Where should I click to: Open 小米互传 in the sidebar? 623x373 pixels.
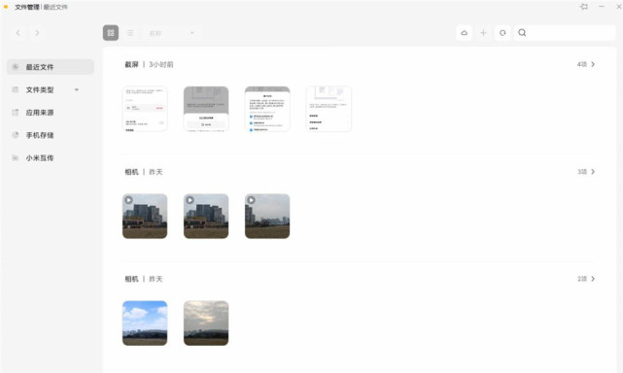[x=51, y=157]
